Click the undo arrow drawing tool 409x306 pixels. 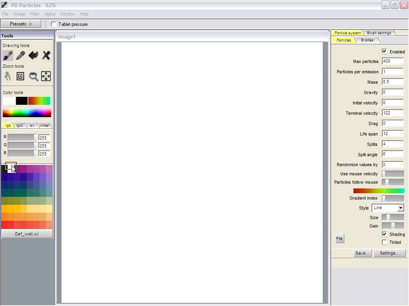(x=33, y=55)
